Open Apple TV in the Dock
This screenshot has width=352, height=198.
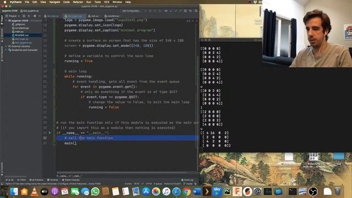[x=45, y=191]
